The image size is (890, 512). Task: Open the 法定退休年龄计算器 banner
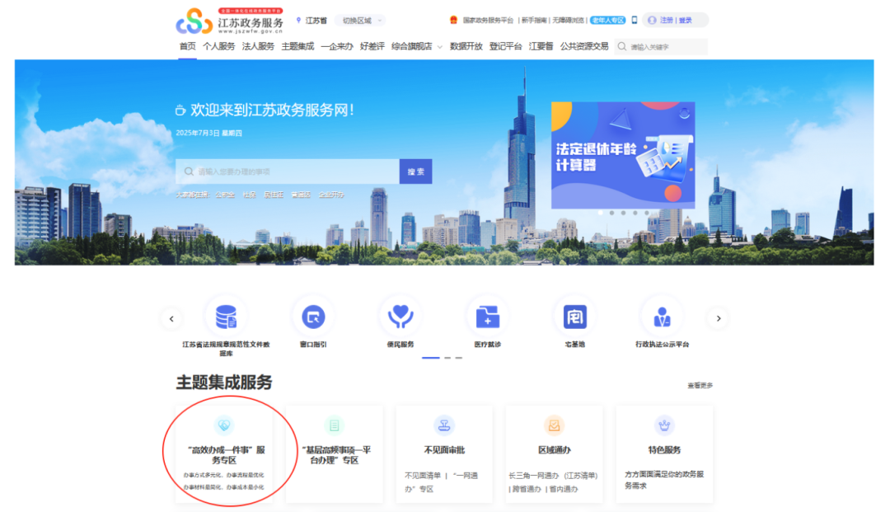click(x=623, y=155)
